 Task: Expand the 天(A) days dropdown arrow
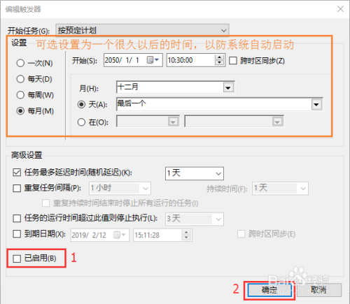click(316, 104)
